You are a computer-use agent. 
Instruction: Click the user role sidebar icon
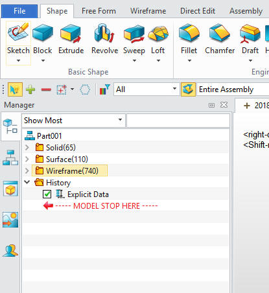(x=10, y=251)
